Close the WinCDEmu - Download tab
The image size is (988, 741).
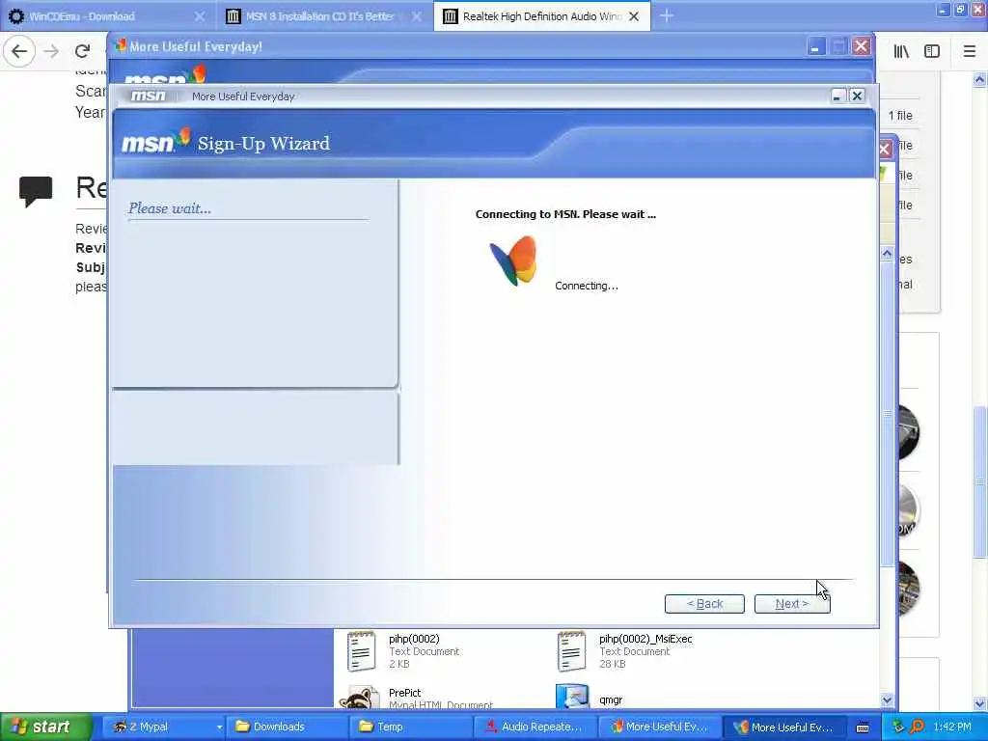click(x=200, y=16)
